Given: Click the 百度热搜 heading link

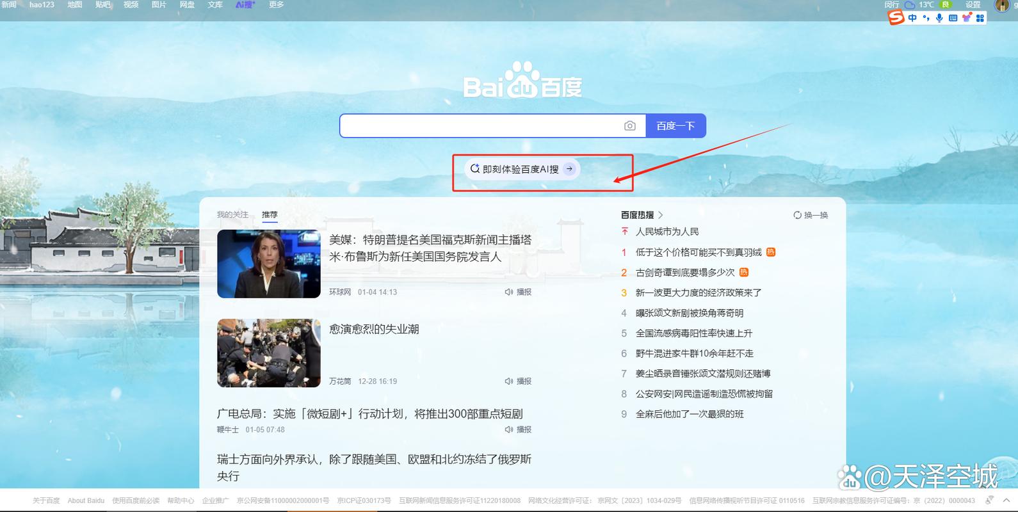Looking at the screenshot, I should click(637, 215).
